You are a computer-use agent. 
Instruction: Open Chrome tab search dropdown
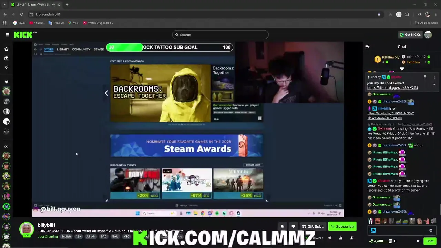[4, 4]
